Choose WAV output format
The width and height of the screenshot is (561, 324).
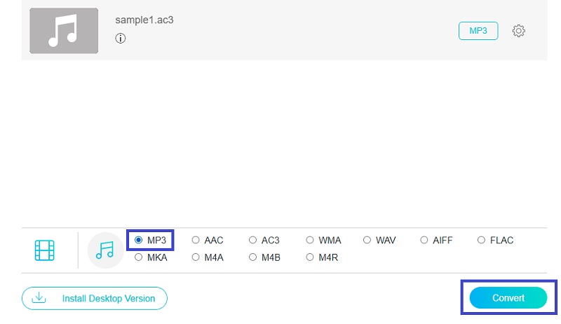click(367, 241)
